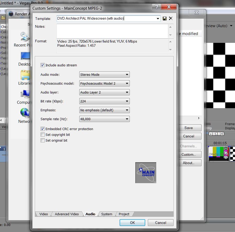Screen dimensions: 235x232
Task: Click the Format box scroll up arrow
Action: tap(170, 42)
